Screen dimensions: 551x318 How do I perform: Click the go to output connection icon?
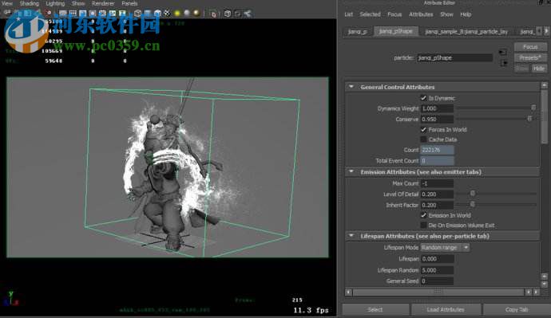click(504, 63)
